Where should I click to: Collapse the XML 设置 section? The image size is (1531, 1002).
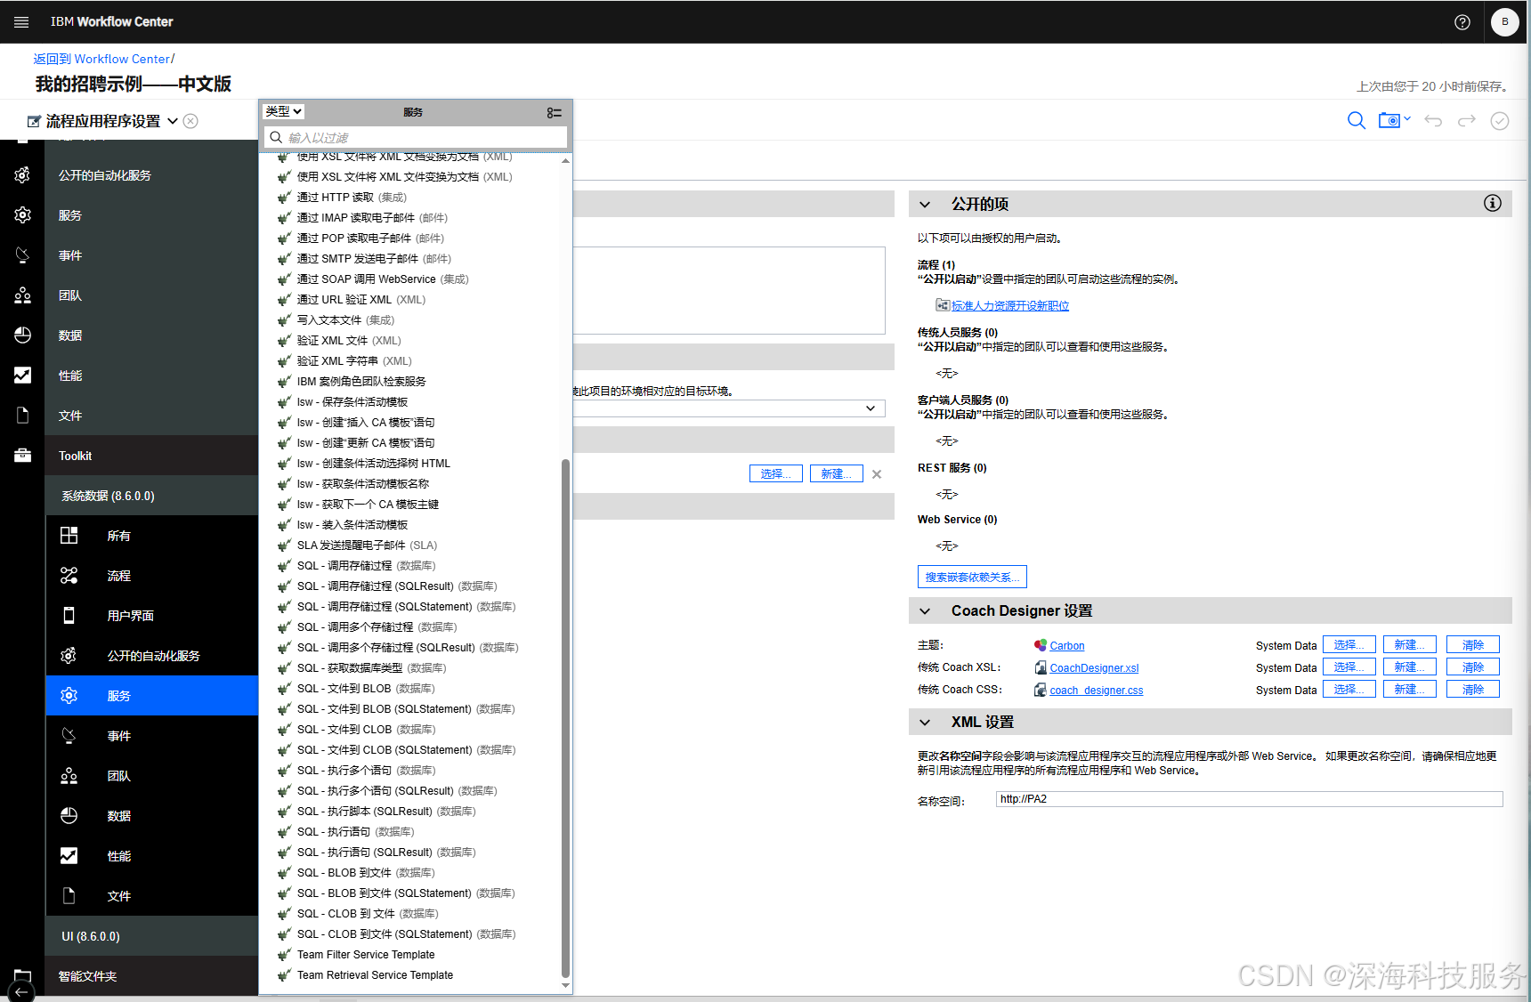point(925,723)
